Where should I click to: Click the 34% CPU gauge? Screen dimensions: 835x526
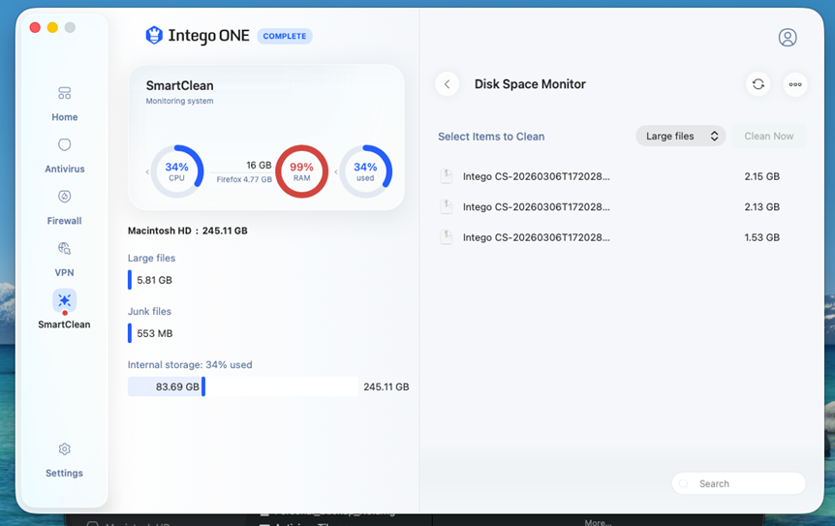click(177, 171)
